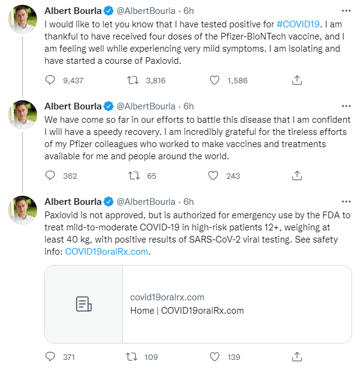Like the tweet with 243 likes
Viewport: 360px width, 369px height.
pos(213,176)
